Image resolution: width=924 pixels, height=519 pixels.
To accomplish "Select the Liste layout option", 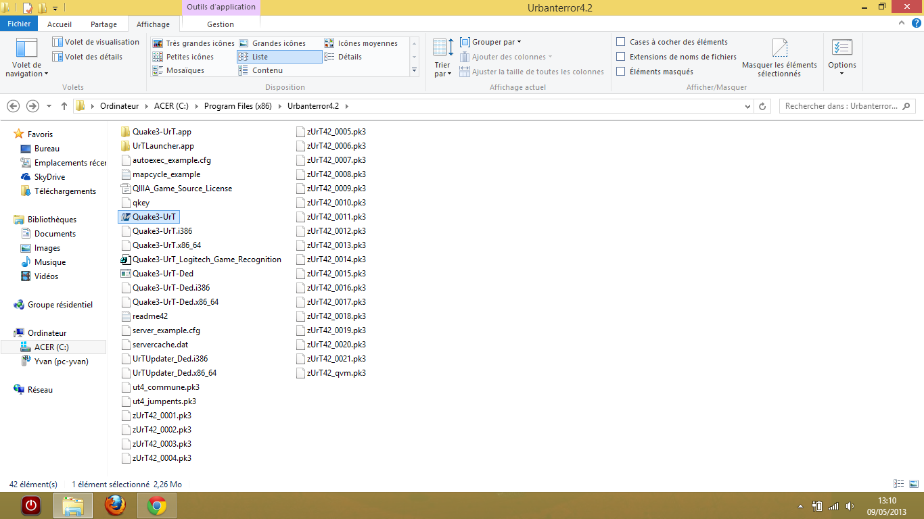I will (x=279, y=57).
